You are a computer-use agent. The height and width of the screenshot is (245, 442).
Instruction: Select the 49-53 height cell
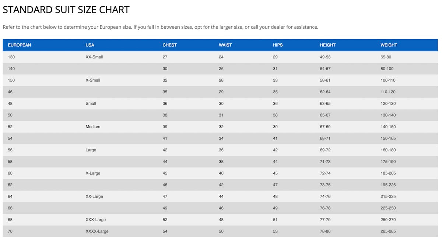pos(325,57)
